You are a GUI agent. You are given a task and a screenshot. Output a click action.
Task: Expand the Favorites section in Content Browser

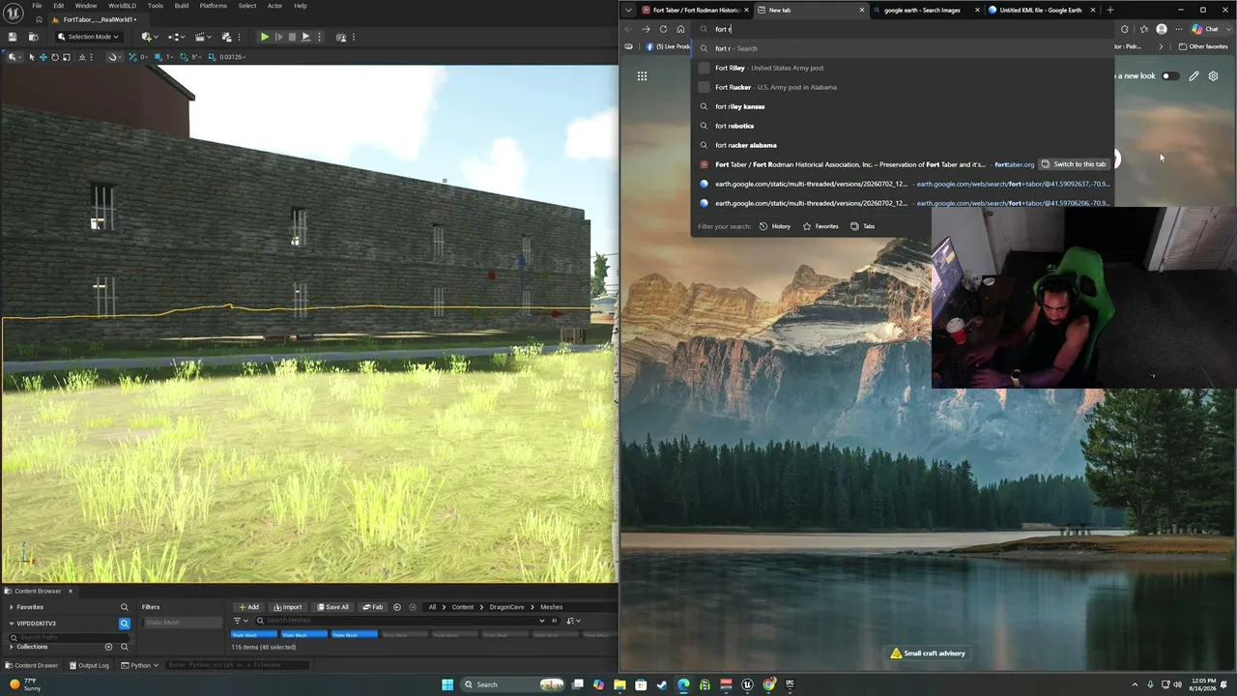pyautogui.click(x=12, y=607)
